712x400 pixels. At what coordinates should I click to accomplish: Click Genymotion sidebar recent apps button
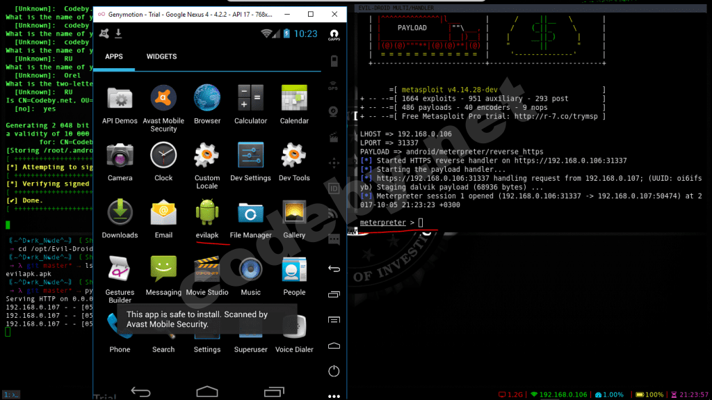[334, 294]
